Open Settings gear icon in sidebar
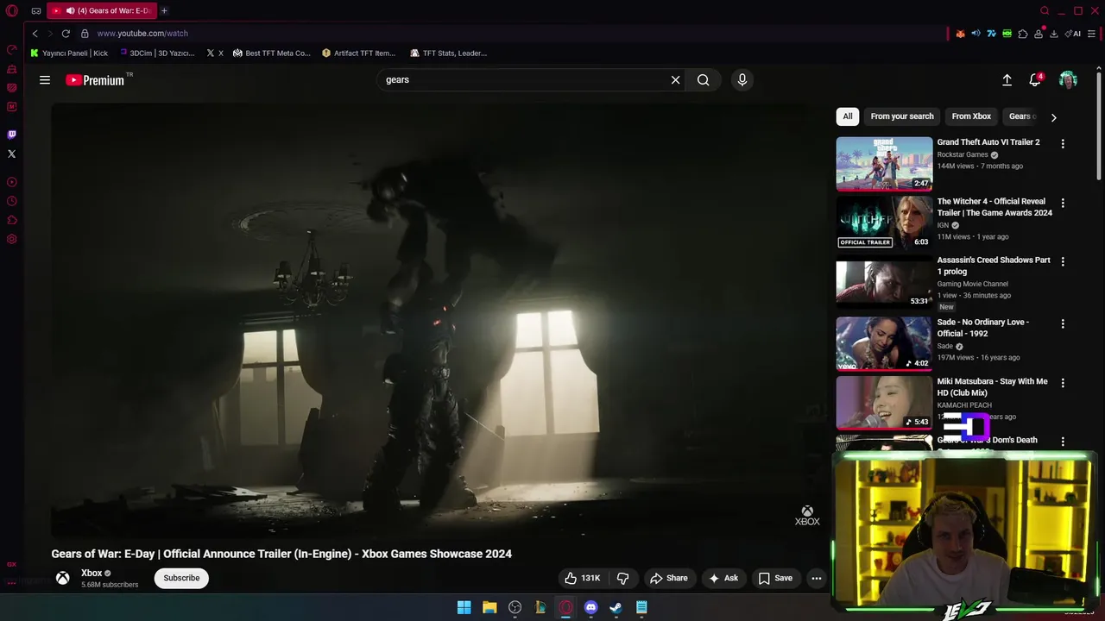This screenshot has height=621, width=1105. pyautogui.click(x=12, y=239)
